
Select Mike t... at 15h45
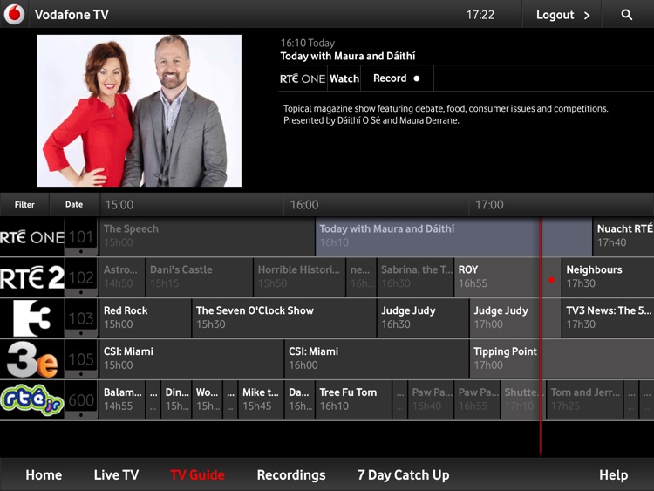click(261, 400)
